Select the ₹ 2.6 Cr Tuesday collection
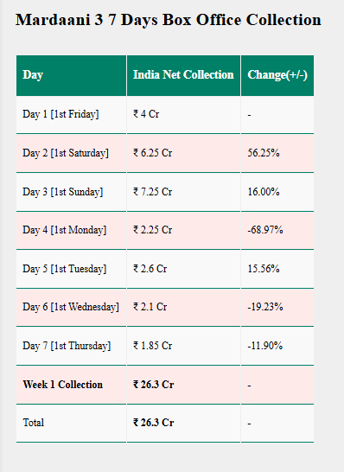Image resolution: width=344 pixels, height=472 pixels. (x=150, y=269)
